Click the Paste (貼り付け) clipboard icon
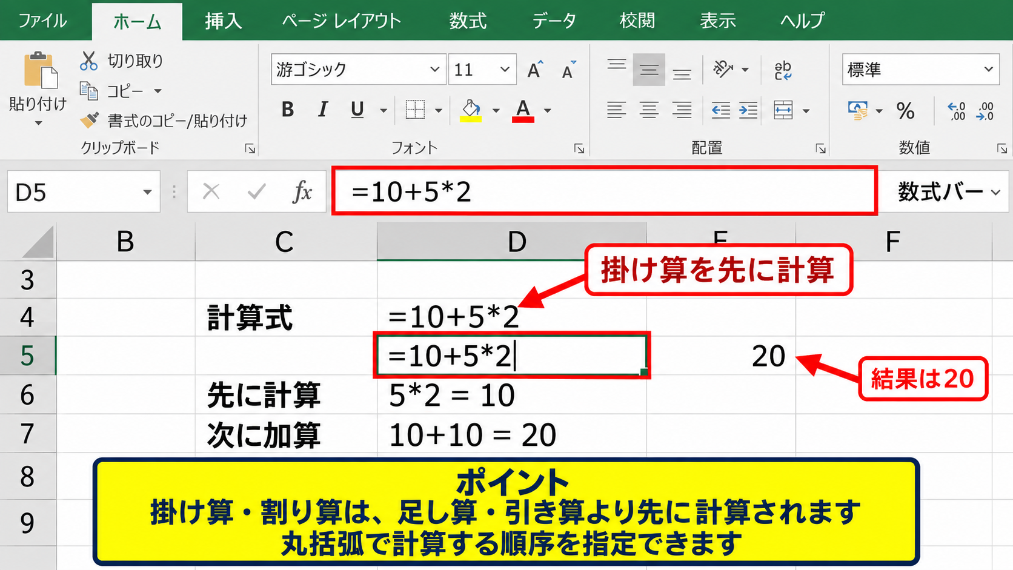 (41, 70)
